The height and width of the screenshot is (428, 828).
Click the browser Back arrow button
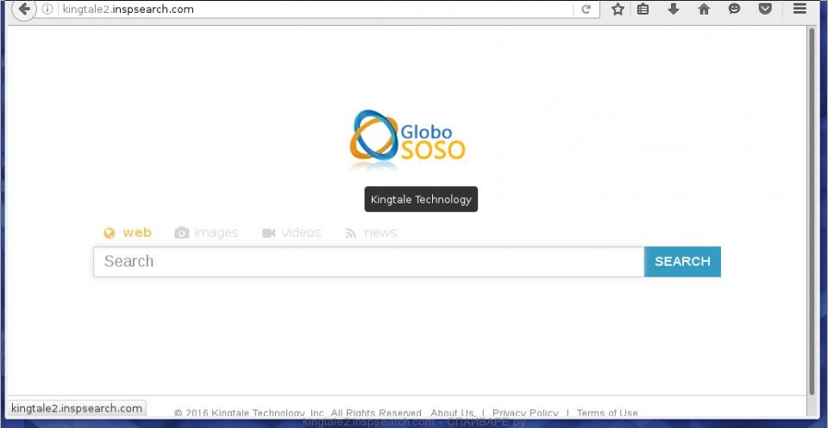pos(24,9)
